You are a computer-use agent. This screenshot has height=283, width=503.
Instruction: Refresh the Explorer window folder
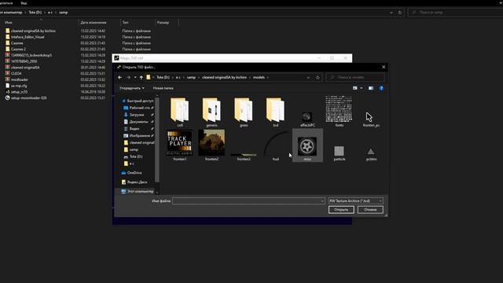(400, 13)
